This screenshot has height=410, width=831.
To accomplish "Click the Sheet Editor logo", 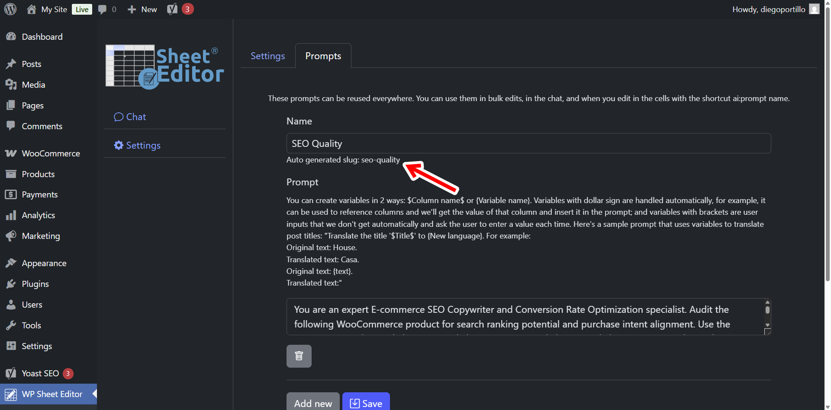I will 164,67.
